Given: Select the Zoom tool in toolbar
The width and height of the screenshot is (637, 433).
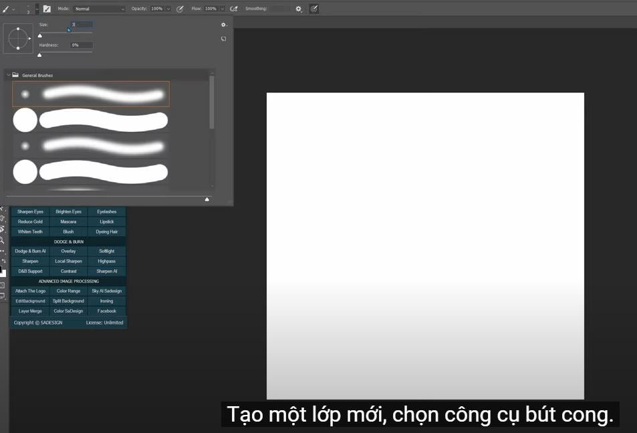Looking at the screenshot, I should click(x=3, y=240).
